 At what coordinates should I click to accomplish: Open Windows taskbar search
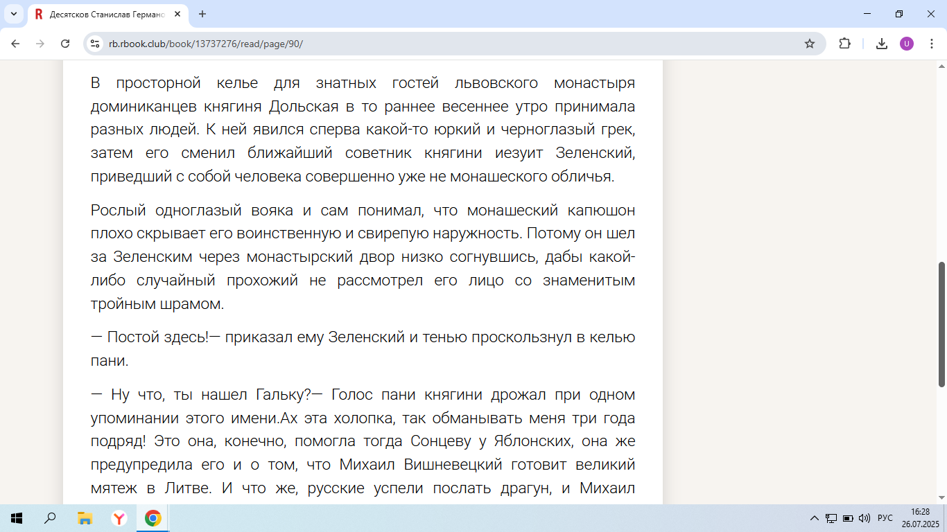tap(51, 518)
